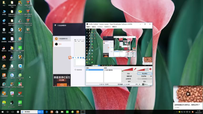203x114 pixels.
Task: Open Task View on taskbar
Action: pos(12,112)
